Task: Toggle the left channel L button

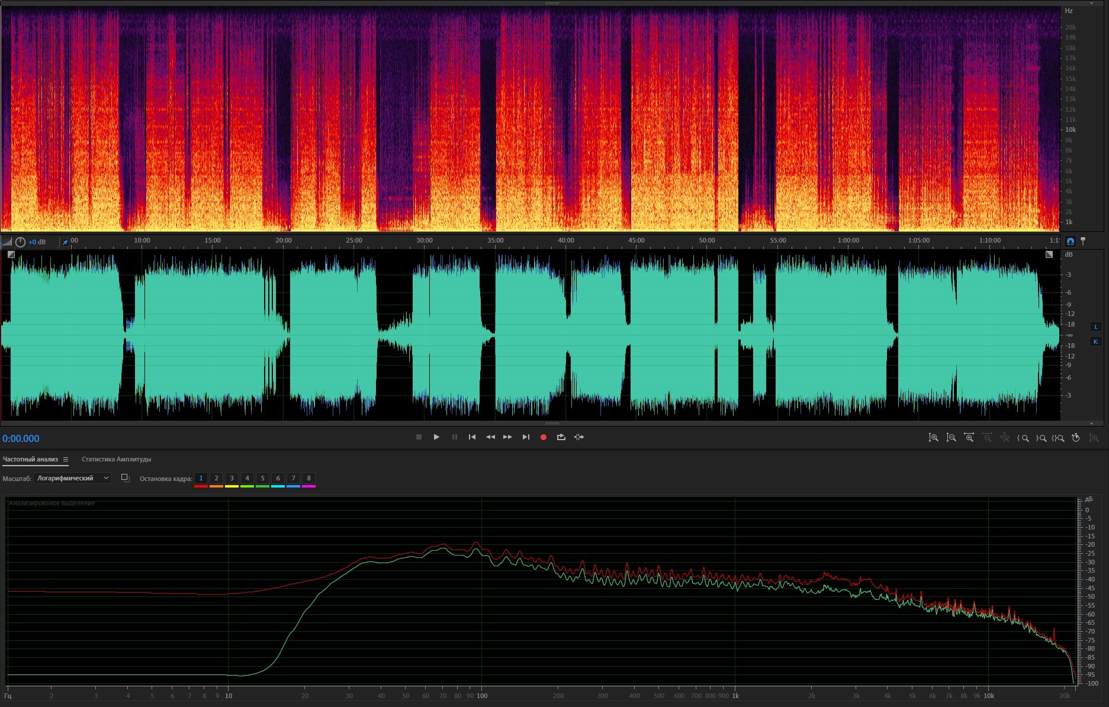Action: pyautogui.click(x=1095, y=327)
